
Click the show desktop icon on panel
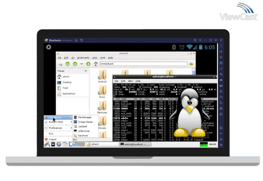65,144
